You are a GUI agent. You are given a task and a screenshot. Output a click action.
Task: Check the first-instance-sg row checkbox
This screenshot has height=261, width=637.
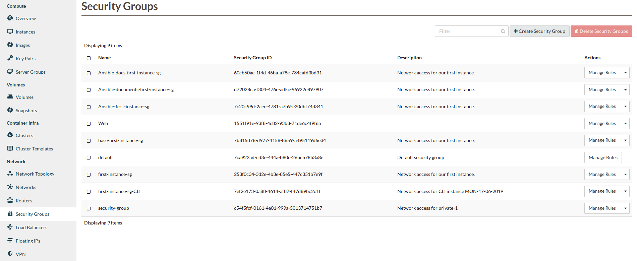click(x=89, y=175)
